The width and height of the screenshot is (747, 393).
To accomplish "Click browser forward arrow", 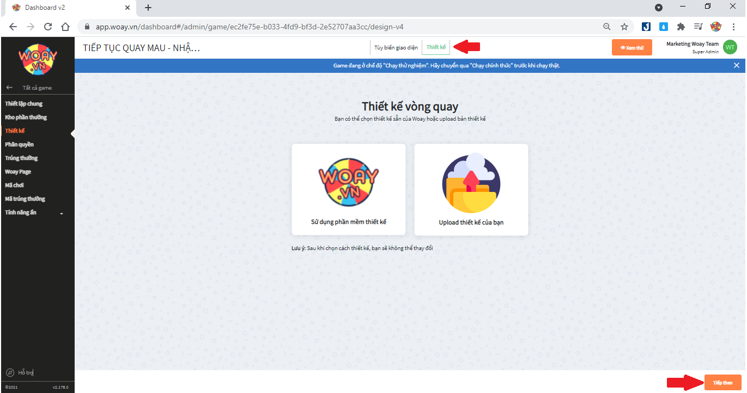I will point(31,27).
